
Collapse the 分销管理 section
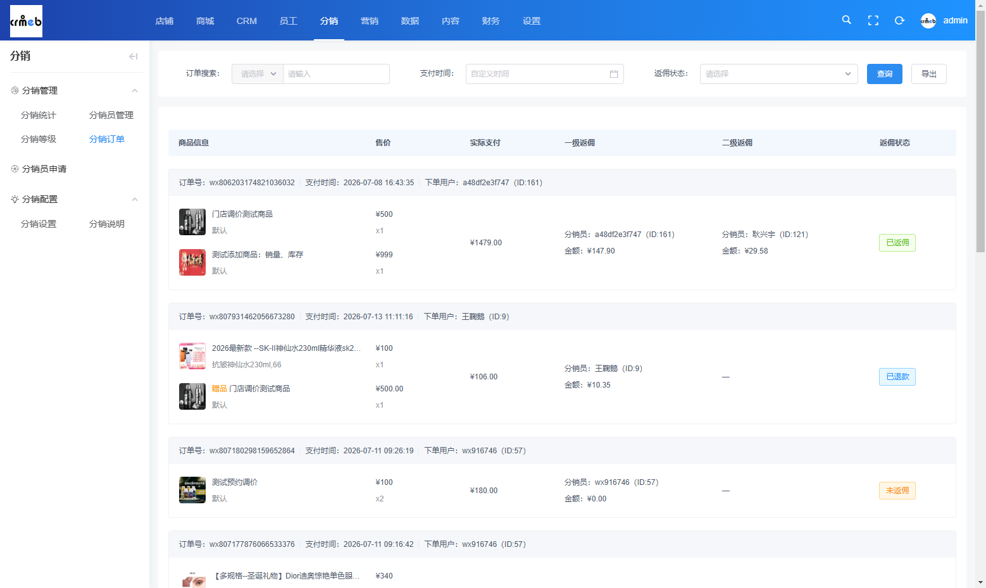(134, 90)
